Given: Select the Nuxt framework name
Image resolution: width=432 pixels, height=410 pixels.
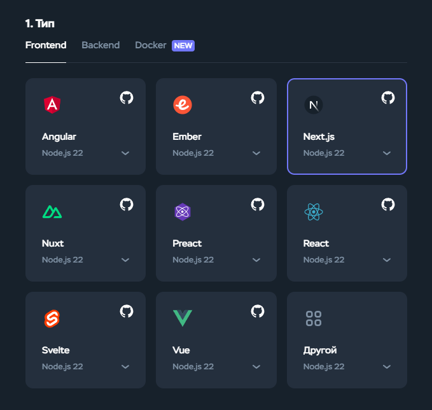Looking at the screenshot, I should click(x=53, y=243).
